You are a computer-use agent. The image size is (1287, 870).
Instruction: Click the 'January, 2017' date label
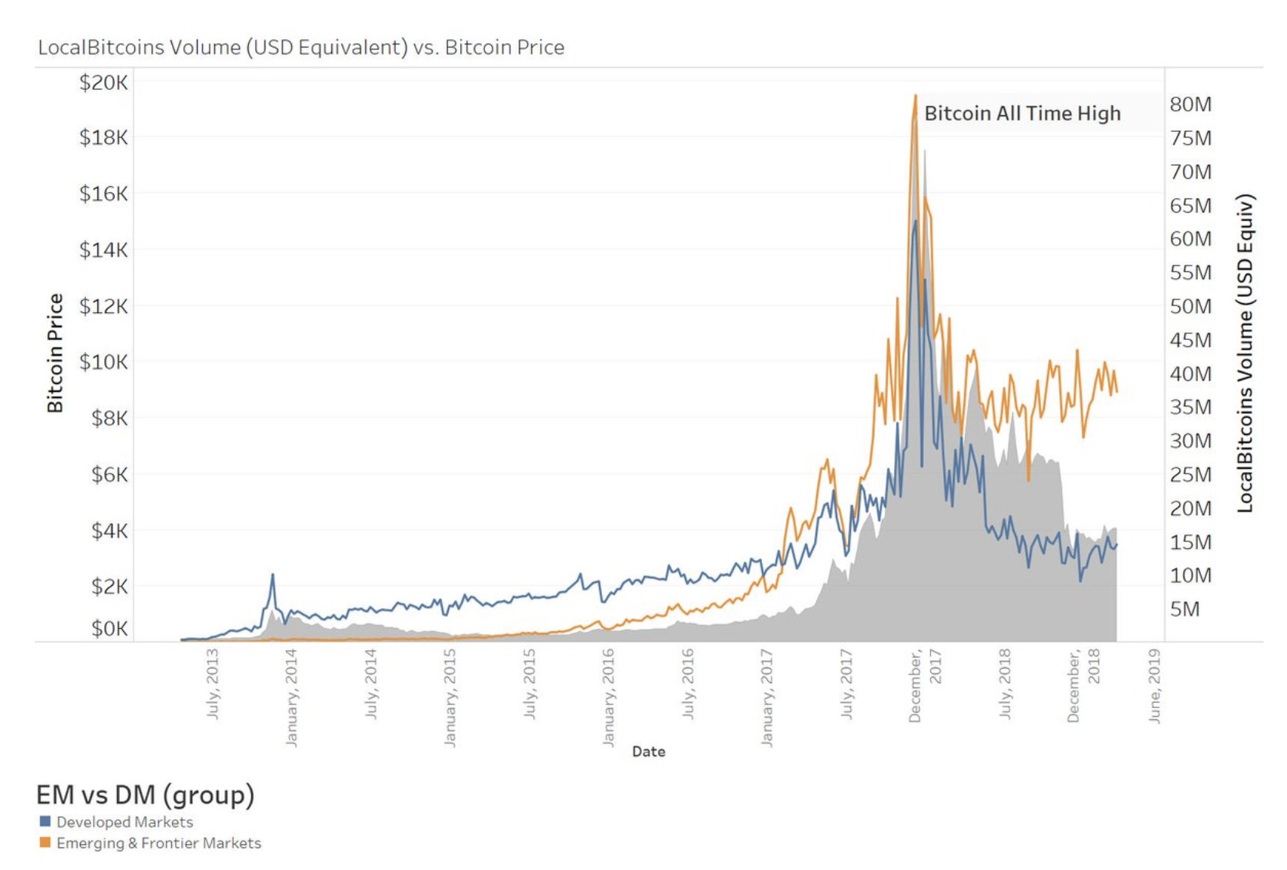tap(767, 698)
